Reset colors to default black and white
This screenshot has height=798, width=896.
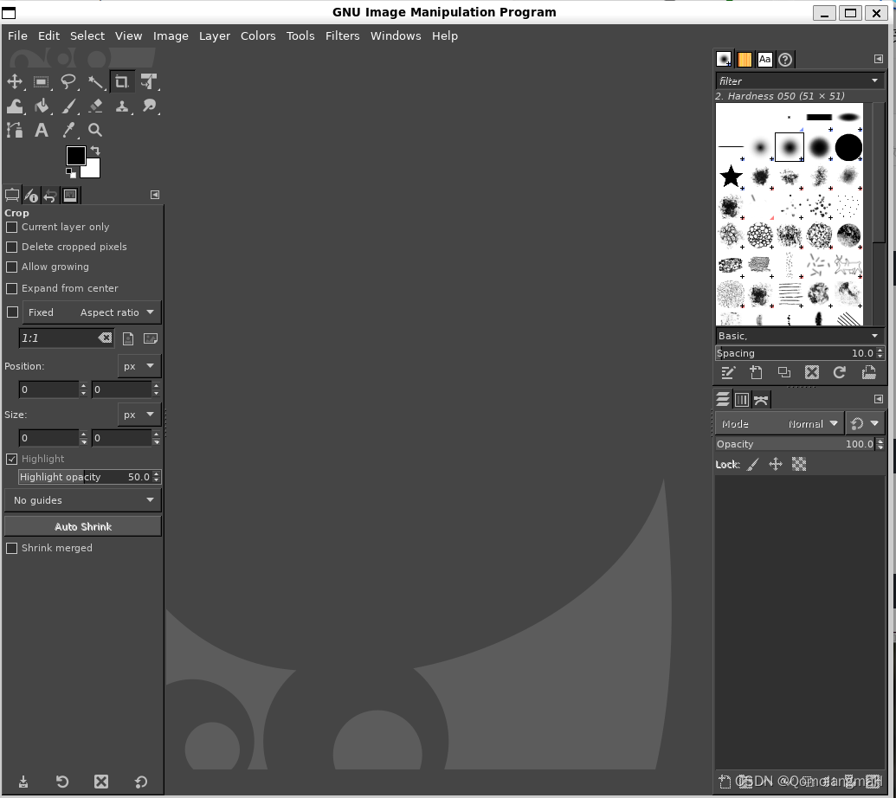coord(70,172)
